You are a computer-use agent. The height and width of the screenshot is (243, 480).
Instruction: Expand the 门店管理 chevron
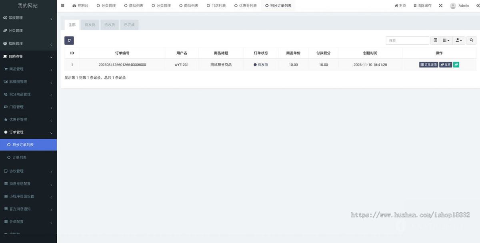tap(51, 108)
